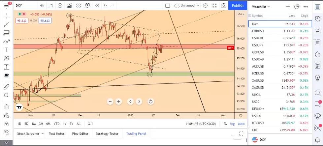Enter fullscreen mode for the chart
Screen dimensions: 323x146
(214, 6)
